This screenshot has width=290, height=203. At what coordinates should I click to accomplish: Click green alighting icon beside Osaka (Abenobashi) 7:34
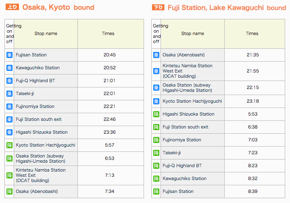tap(9, 191)
